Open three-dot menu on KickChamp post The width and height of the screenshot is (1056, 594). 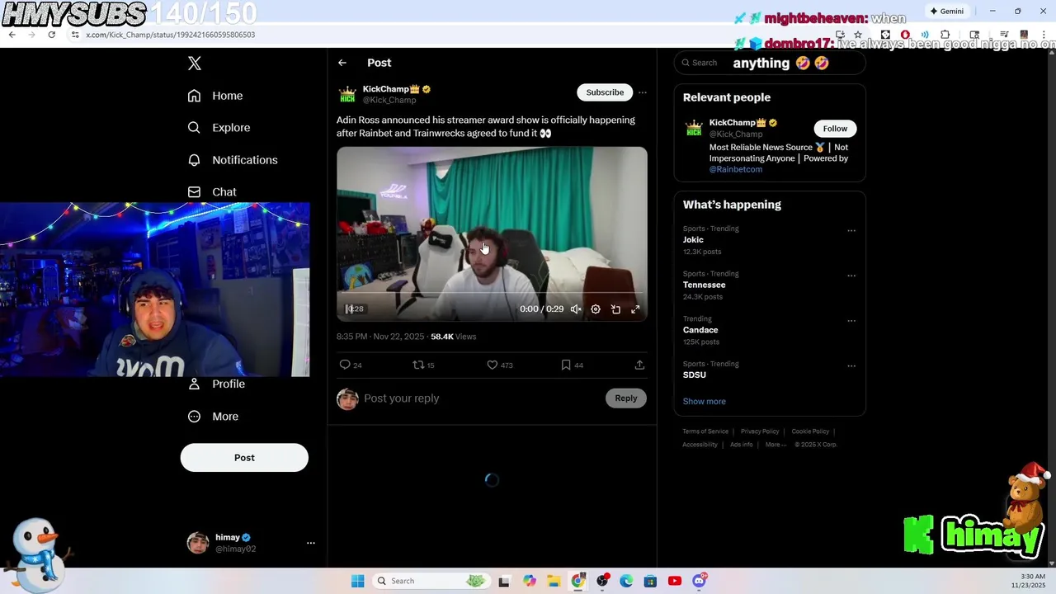click(643, 92)
